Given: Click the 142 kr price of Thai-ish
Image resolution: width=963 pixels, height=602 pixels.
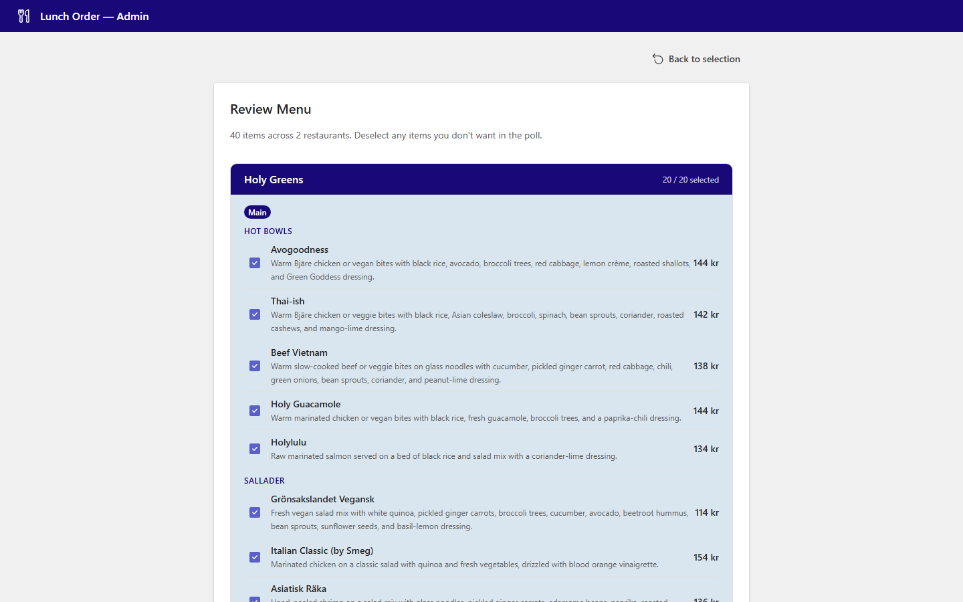Looking at the screenshot, I should point(706,314).
